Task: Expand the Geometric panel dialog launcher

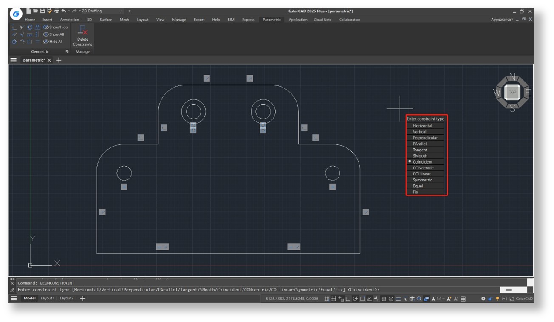Action: click(x=67, y=52)
